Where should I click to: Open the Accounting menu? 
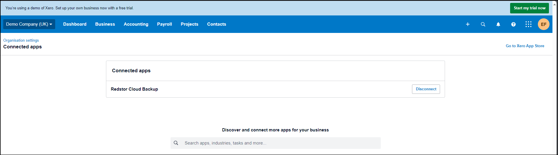click(136, 24)
